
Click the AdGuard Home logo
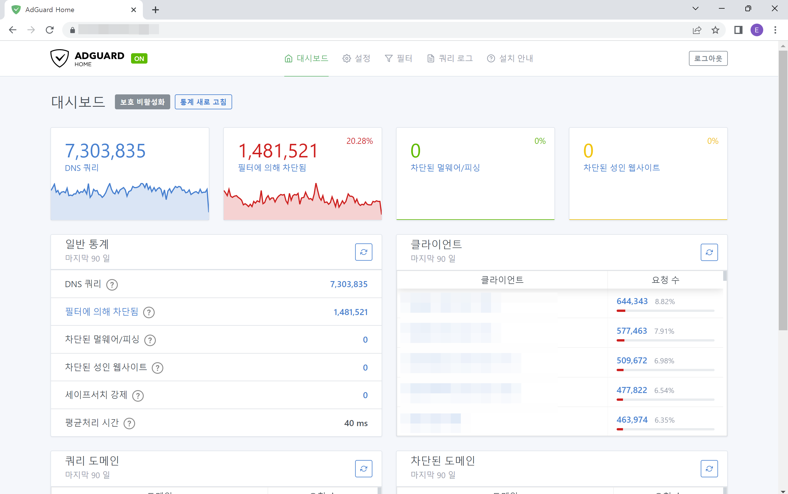click(x=87, y=58)
